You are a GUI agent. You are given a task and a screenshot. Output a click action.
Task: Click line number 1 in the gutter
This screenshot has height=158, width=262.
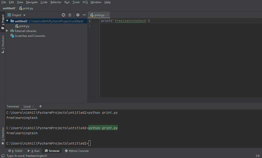(x=90, y=21)
